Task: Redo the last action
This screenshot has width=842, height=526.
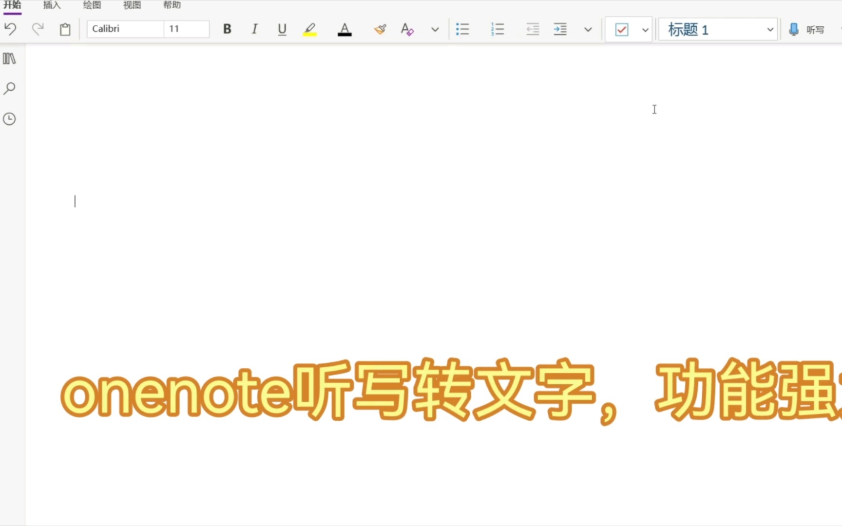Action: (x=38, y=29)
